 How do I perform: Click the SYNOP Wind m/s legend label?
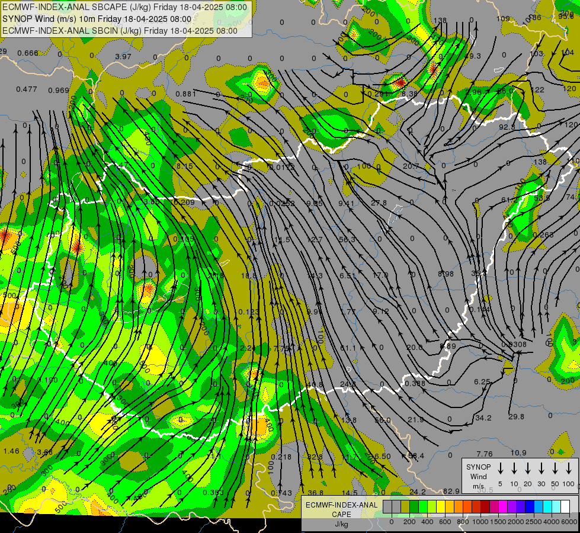point(478,476)
